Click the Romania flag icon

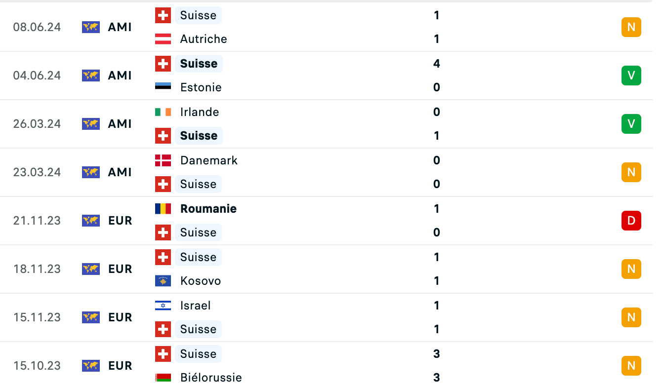pyautogui.click(x=163, y=209)
